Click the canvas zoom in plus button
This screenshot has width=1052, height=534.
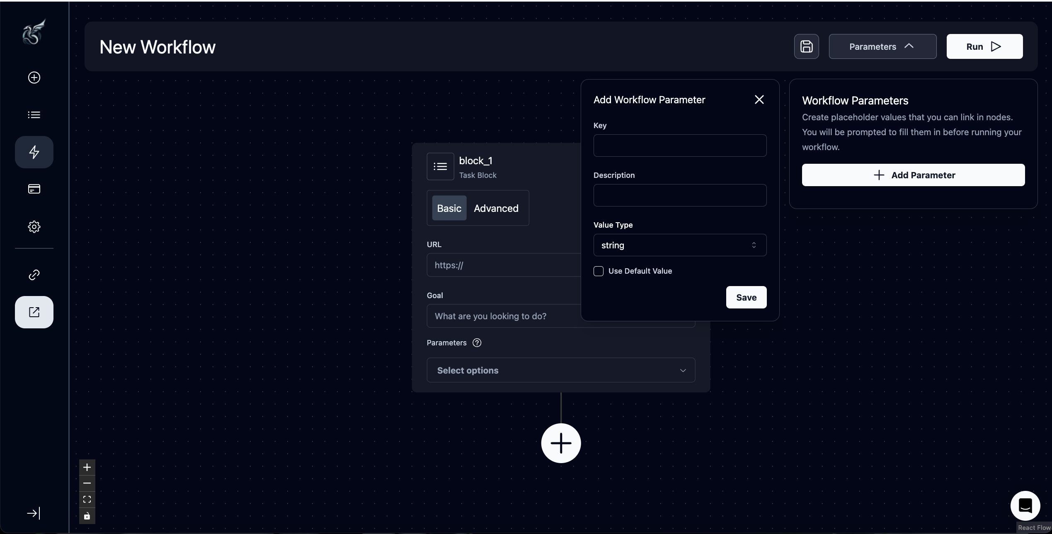click(x=87, y=467)
